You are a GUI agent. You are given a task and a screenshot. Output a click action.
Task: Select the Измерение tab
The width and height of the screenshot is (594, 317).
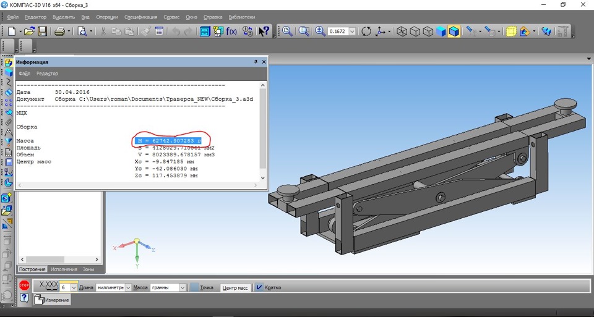(52, 300)
